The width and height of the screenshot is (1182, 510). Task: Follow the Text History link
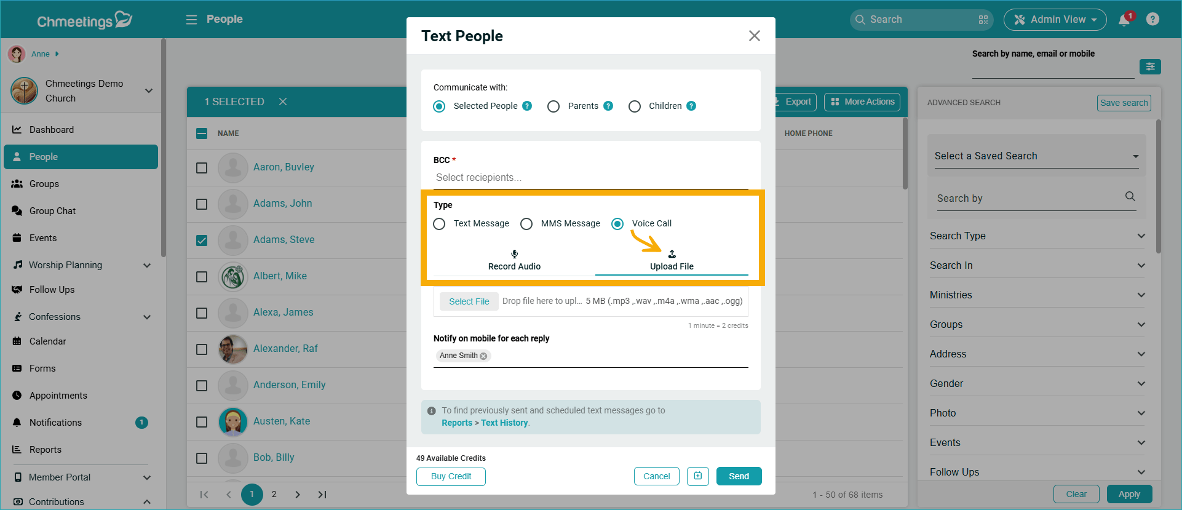pyautogui.click(x=504, y=423)
